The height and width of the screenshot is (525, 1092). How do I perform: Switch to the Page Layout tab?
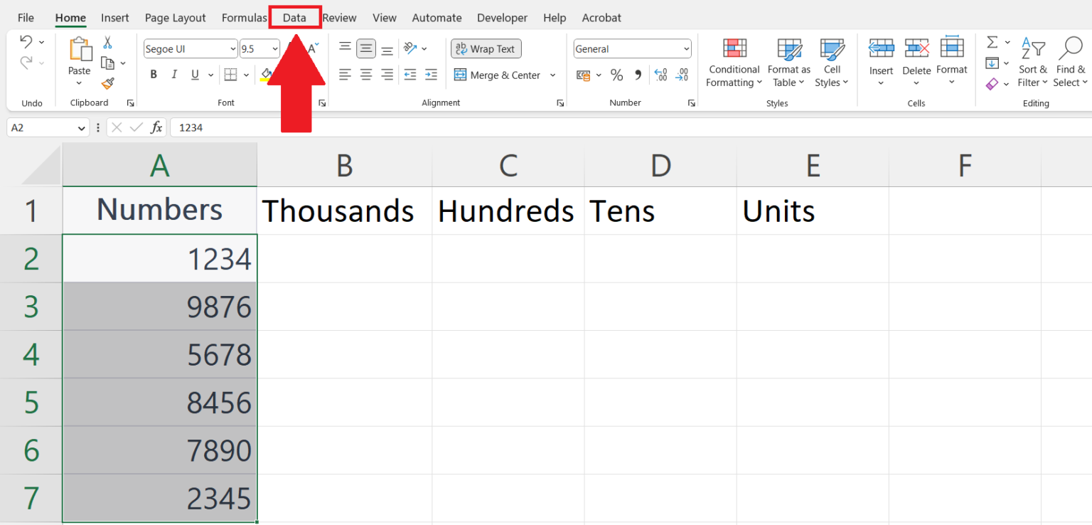click(x=175, y=18)
